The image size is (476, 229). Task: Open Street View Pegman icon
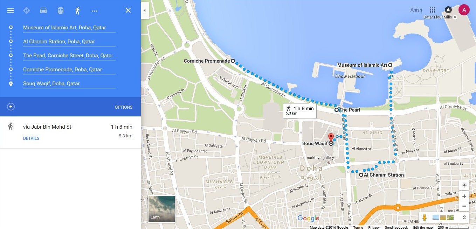pyautogui.click(x=425, y=217)
